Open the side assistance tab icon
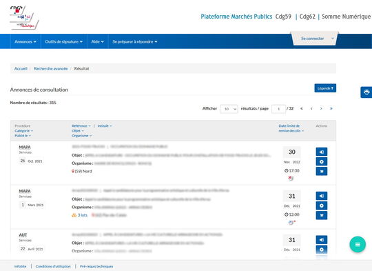Viewport: 372px width, 271px height. (366, 92)
